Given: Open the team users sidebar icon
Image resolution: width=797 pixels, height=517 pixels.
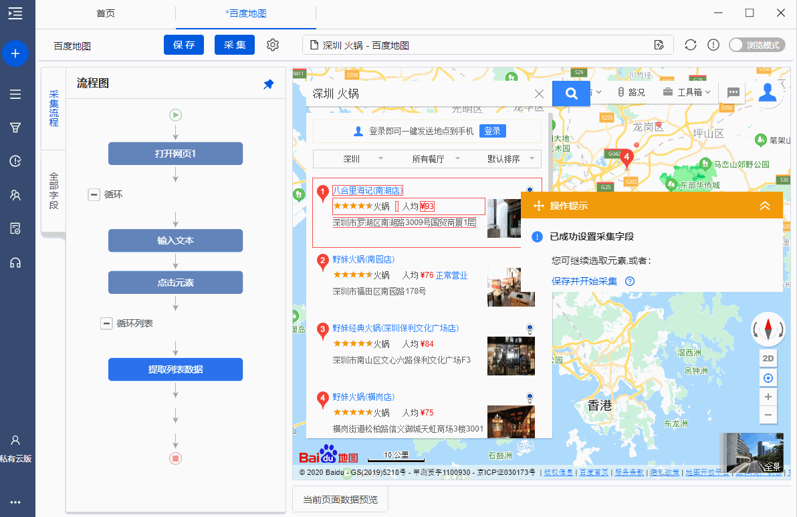Looking at the screenshot, I should pyautogui.click(x=15, y=195).
